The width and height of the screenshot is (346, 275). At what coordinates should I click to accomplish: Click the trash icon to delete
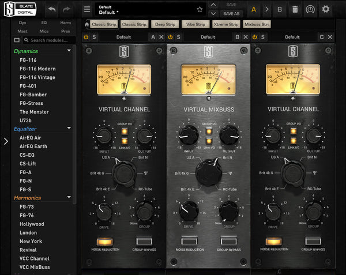(295, 10)
